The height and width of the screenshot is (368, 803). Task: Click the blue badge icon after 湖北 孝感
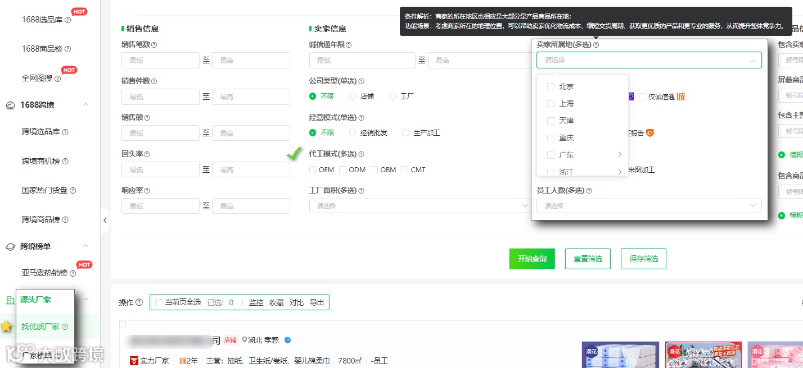[287, 340]
